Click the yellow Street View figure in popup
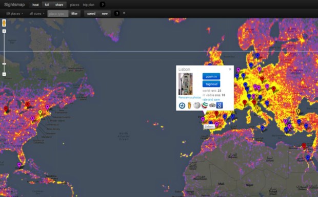 (189, 105)
